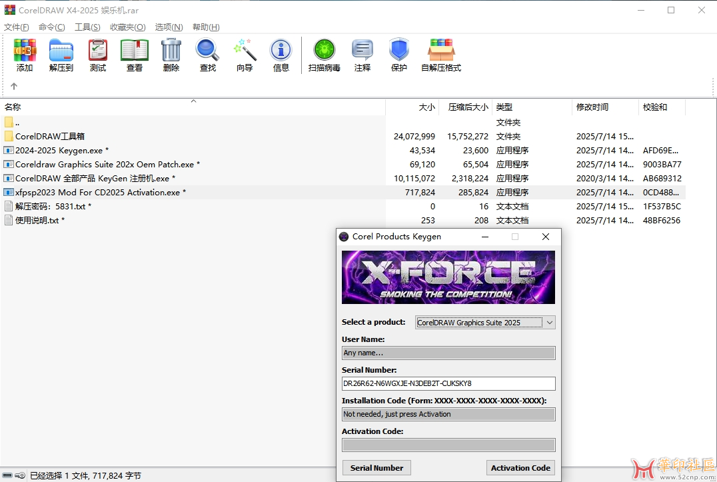The height and width of the screenshot is (482, 717).
Task: Sort by 压缩后大小 column header
Action: pos(466,107)
